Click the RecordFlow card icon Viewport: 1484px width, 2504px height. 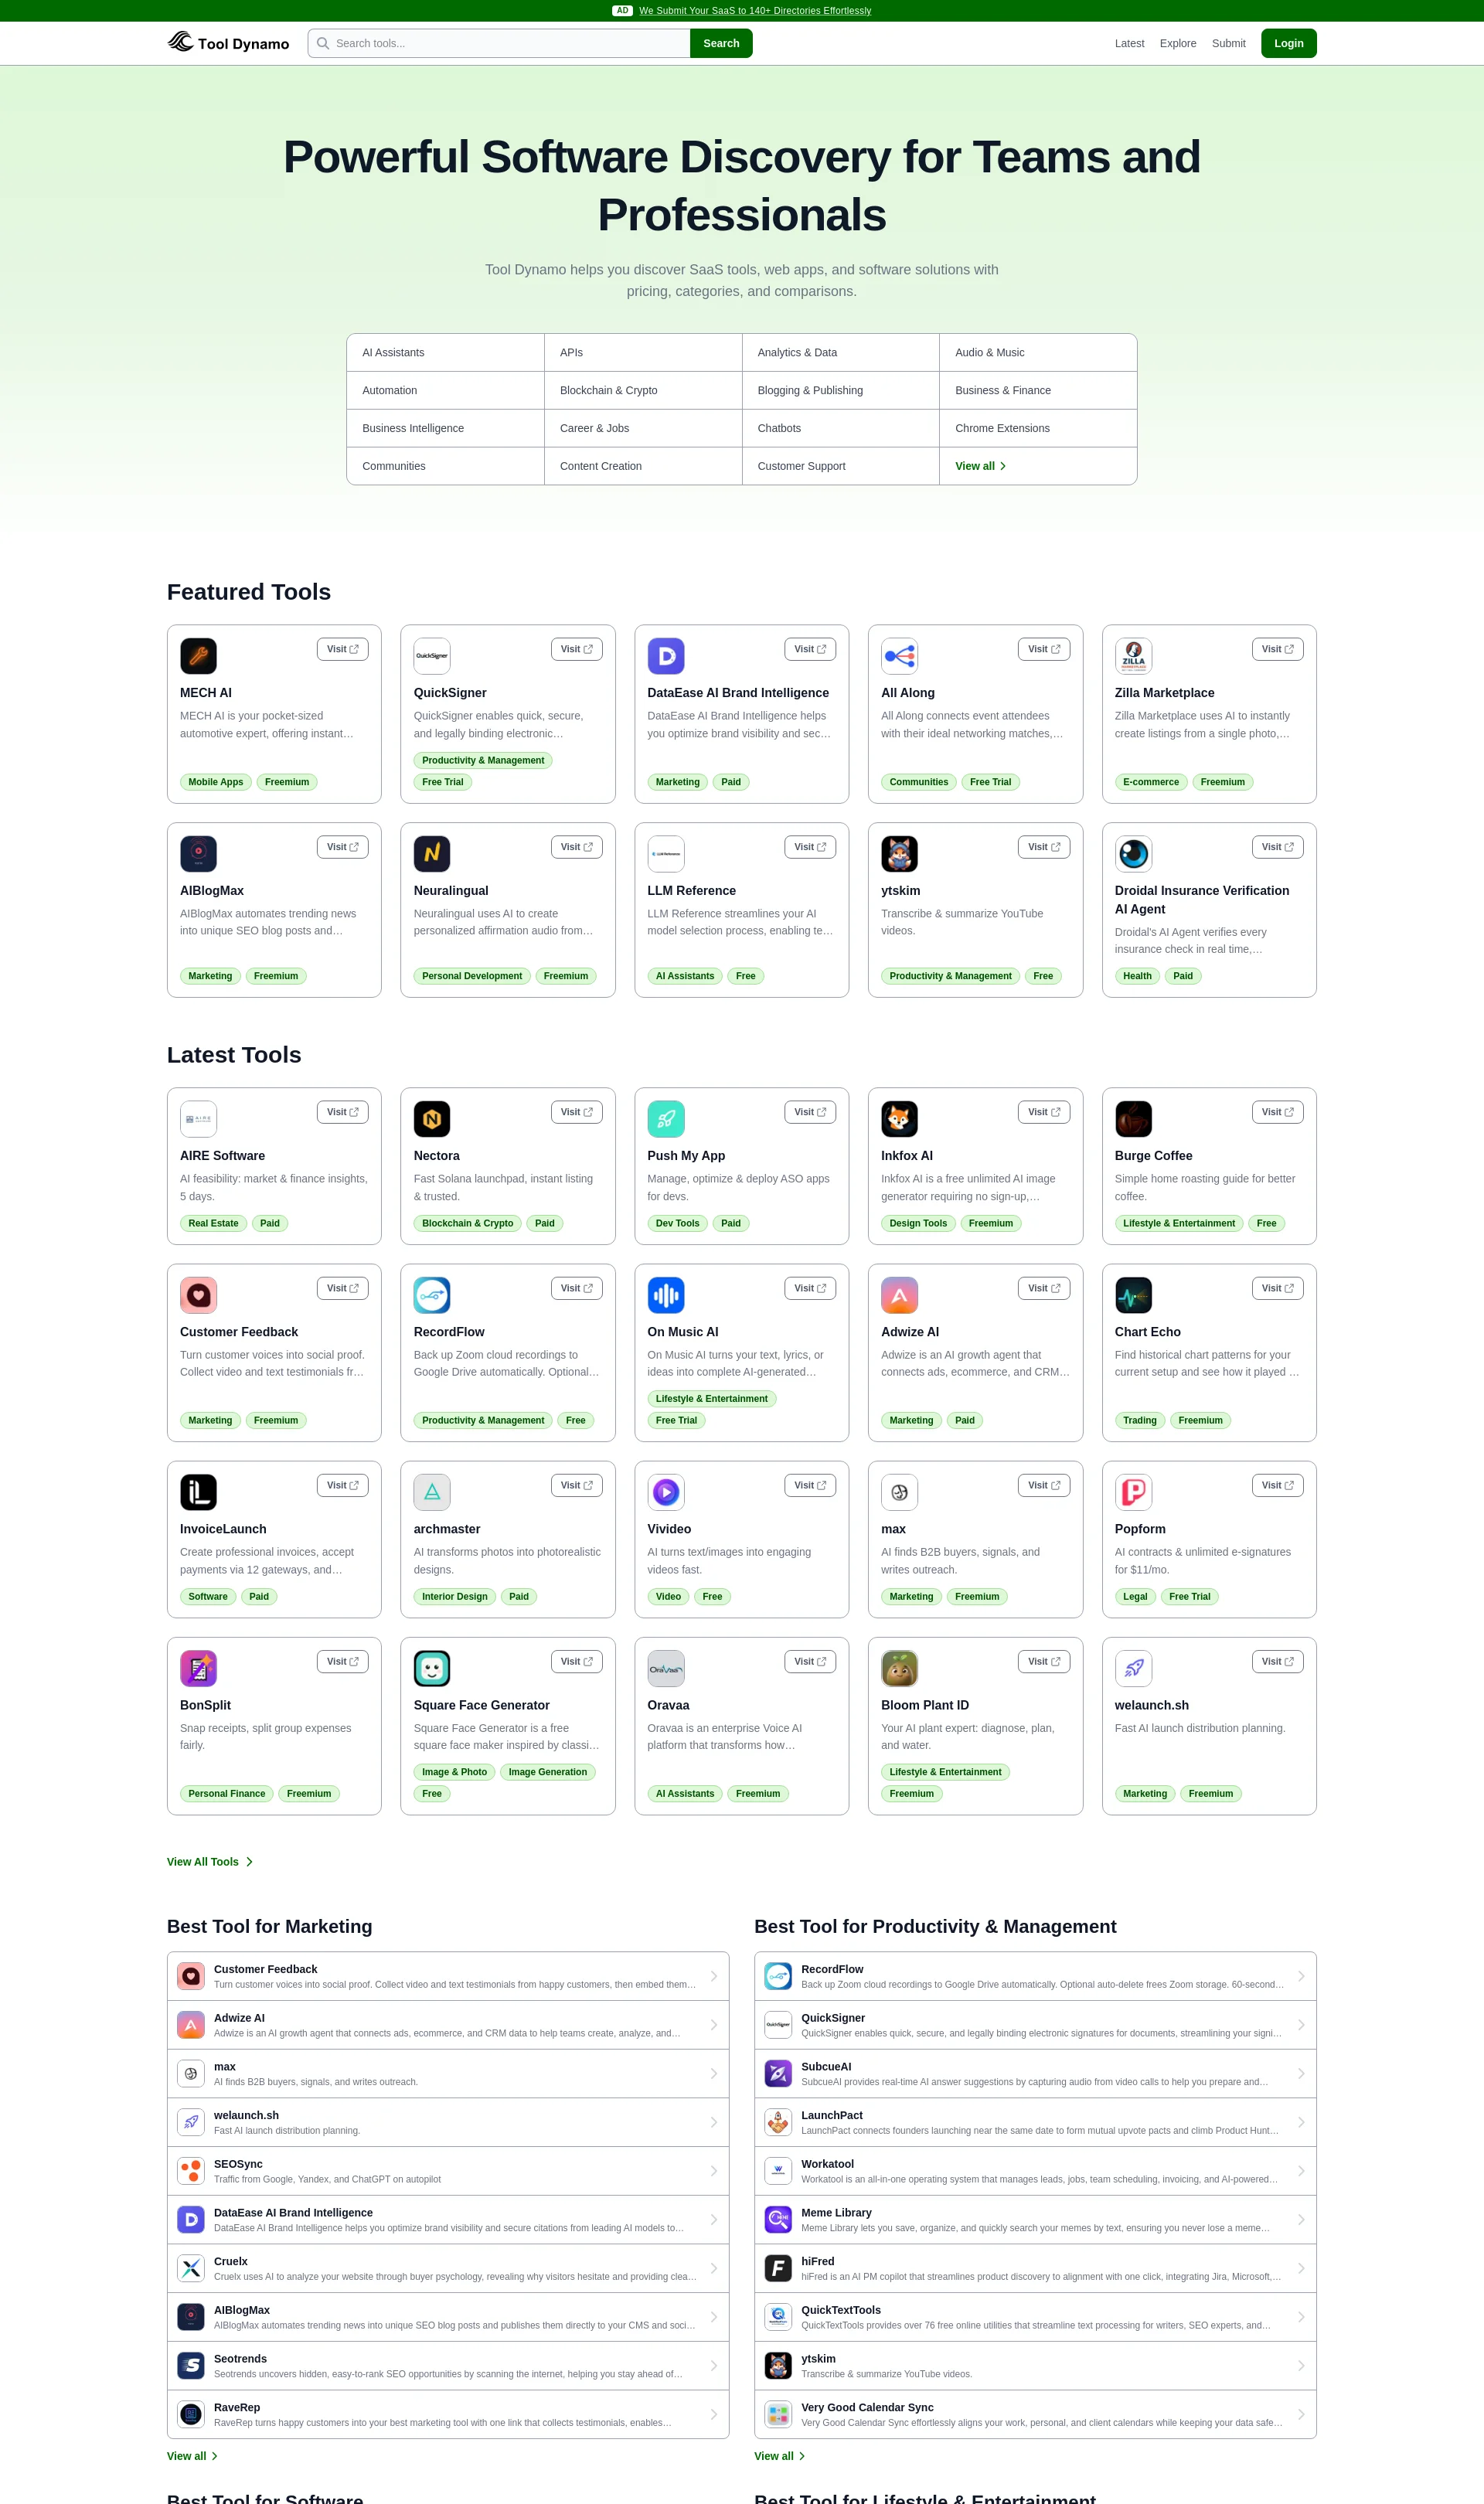[x=432, y=1295]
